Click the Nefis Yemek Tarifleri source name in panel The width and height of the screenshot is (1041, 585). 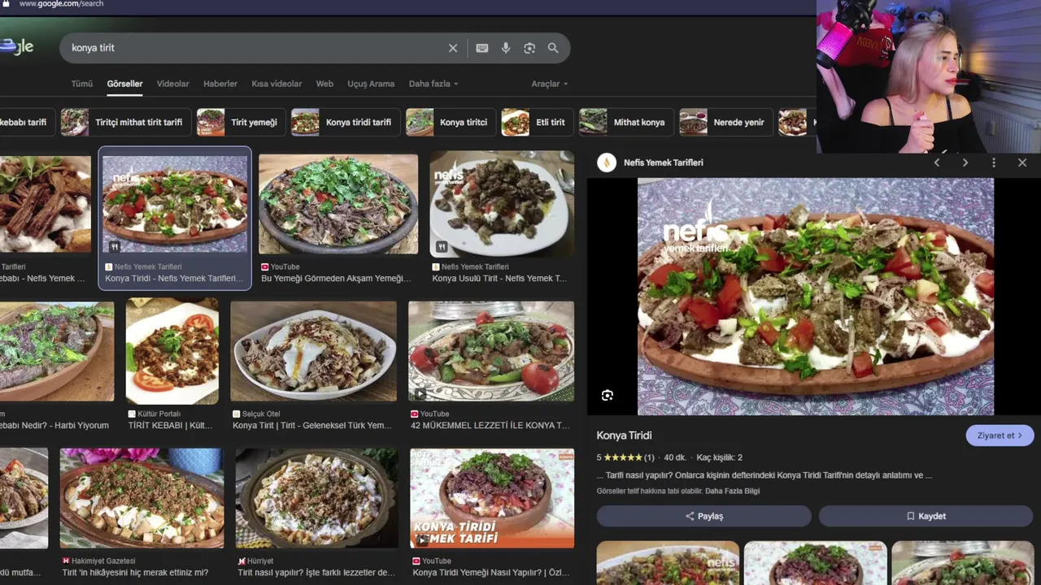click(x=664, y=162)
